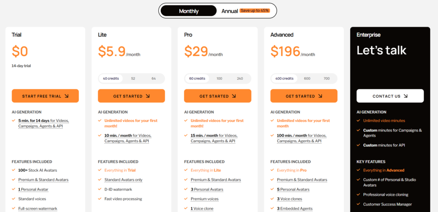Select 52 credits in the Lite plan
The height and width of the screenshot is (212, 438).
click(x=133, y=79)
